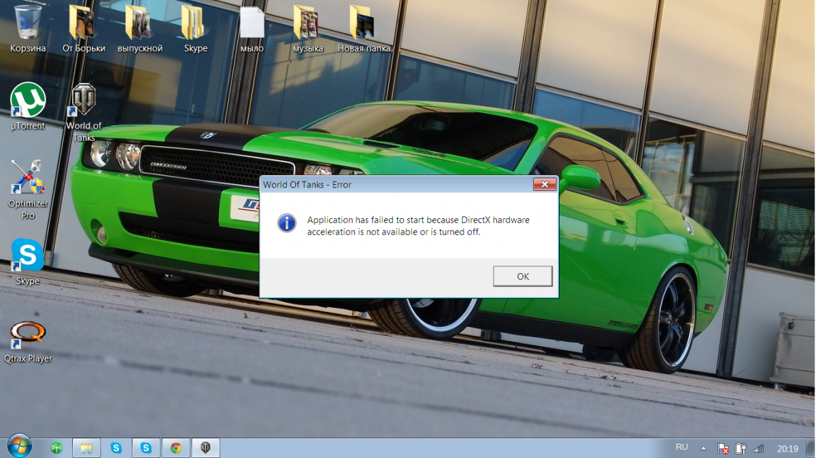Screen dimensions: 816x458
Task: Click the green taskbar icon next to Start
Action: coord(56,448)
